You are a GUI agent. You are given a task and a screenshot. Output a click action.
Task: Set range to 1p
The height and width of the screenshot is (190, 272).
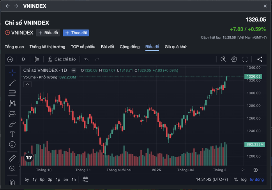58,179
